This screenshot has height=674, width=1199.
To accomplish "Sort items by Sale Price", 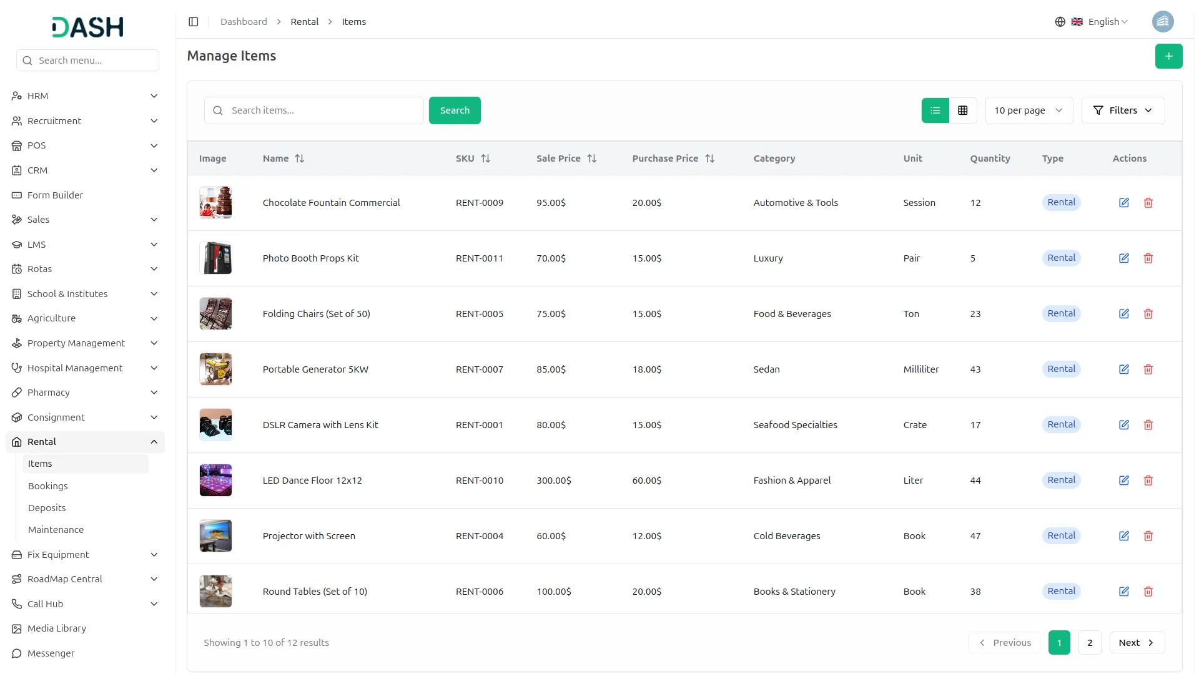I will (591, 158).
